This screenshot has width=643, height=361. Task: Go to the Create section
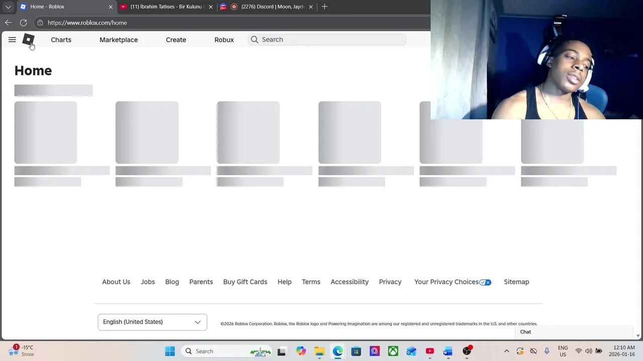pos(176,40)
